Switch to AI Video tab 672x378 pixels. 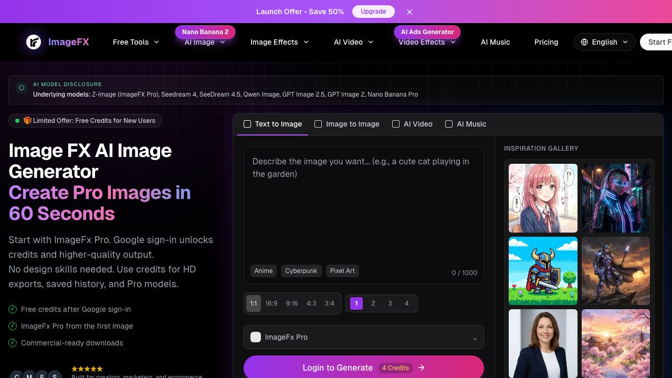coord(412,124)
